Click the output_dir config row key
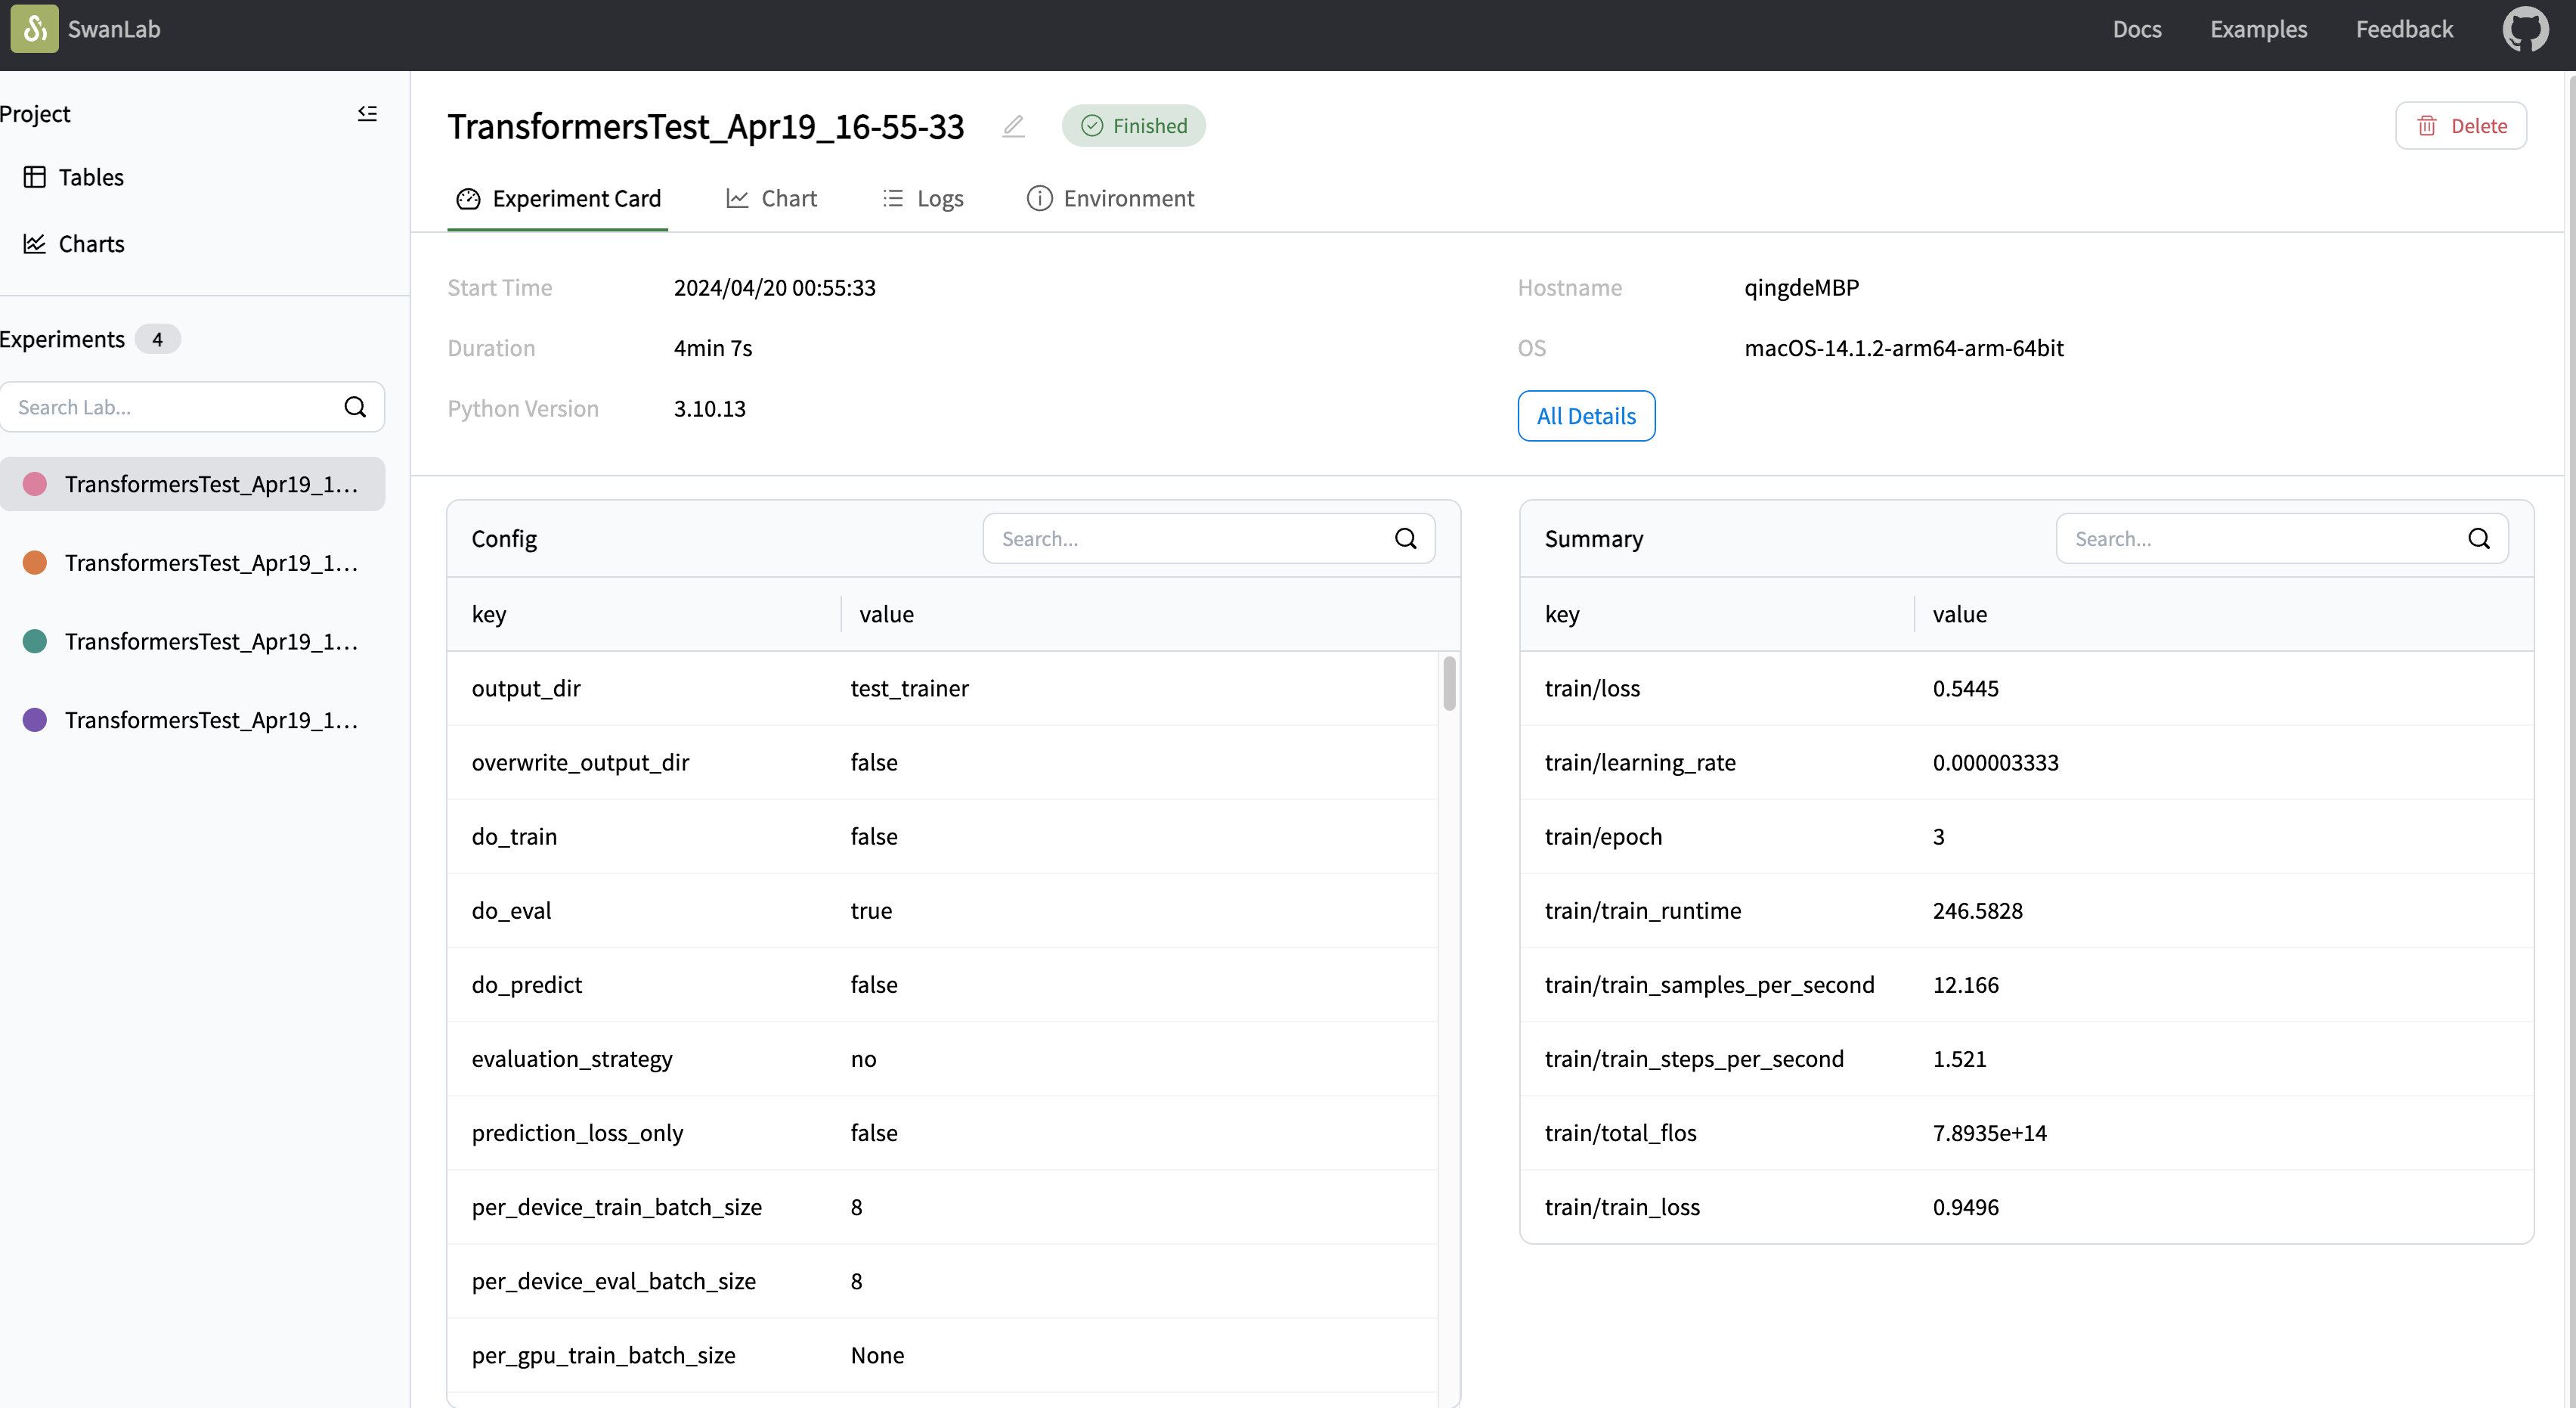The width and height of the screenshot is (2576, 1408). (526, 688)
